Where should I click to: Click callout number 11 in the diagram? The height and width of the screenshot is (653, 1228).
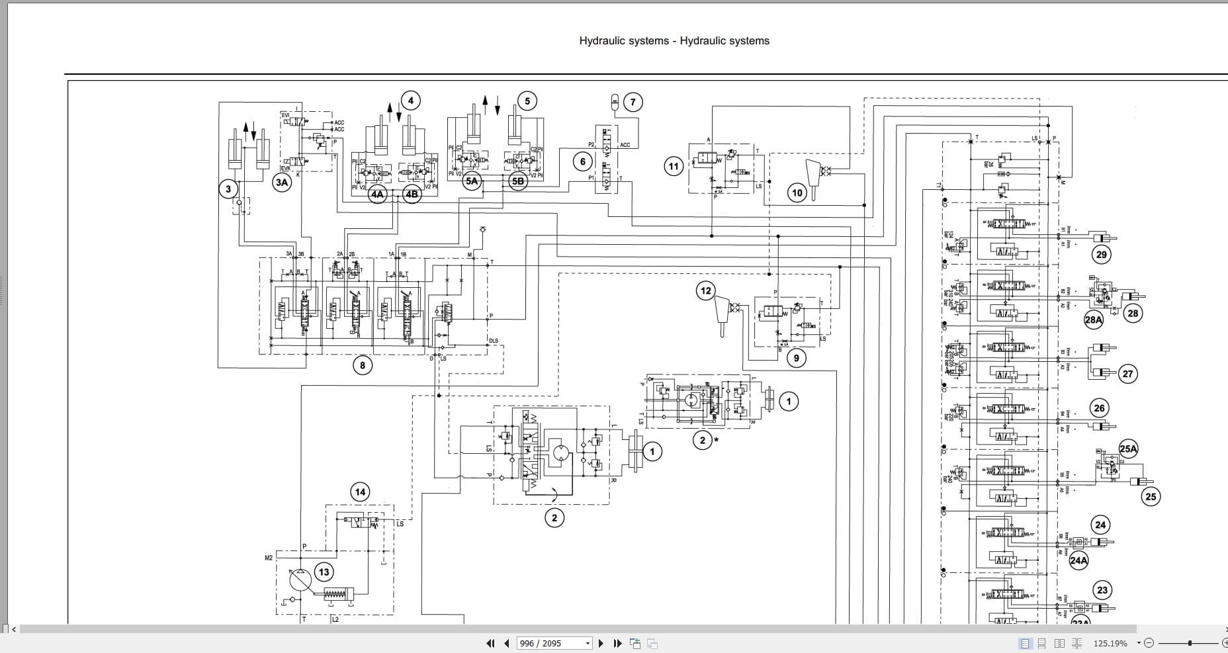click(x=674, y=166)
